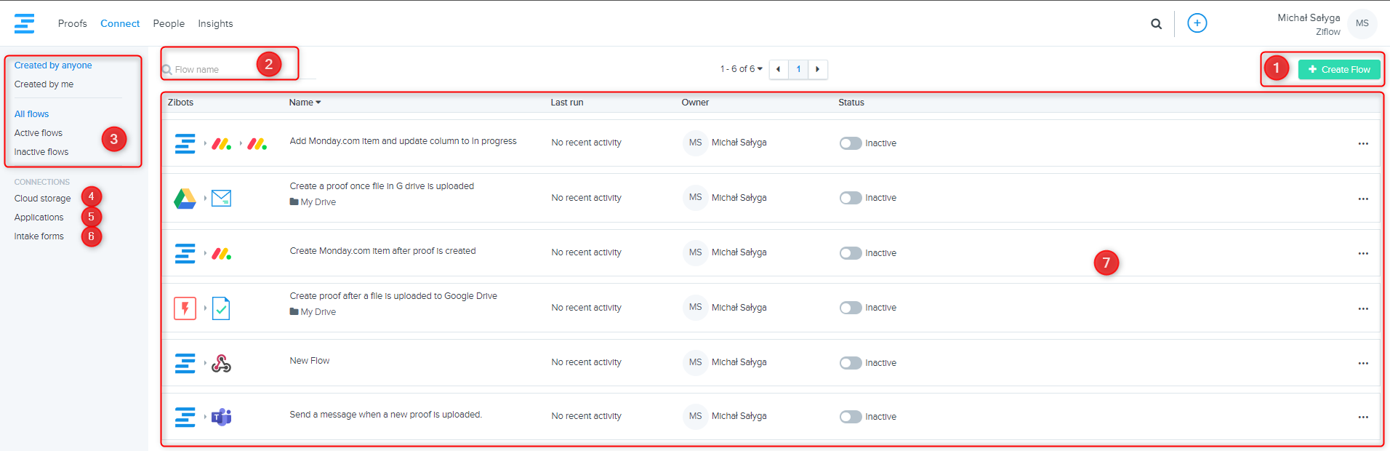Screen dimensions: 1390x451
Task: Click the webhook icon in New Flow row
Action: pos(222,363)
